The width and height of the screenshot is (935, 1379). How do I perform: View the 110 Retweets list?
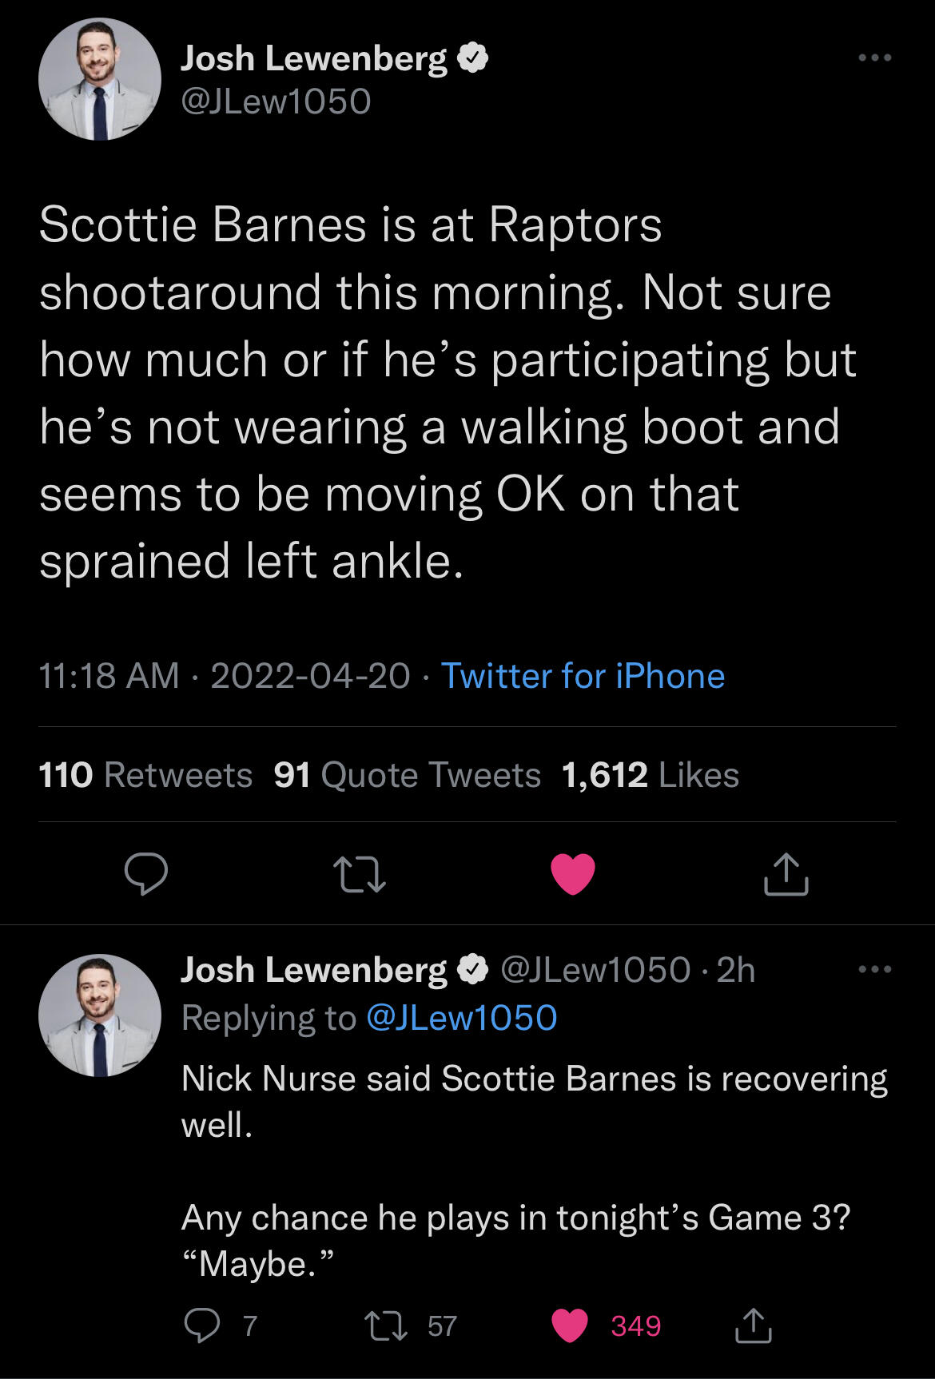coord(145,775)
